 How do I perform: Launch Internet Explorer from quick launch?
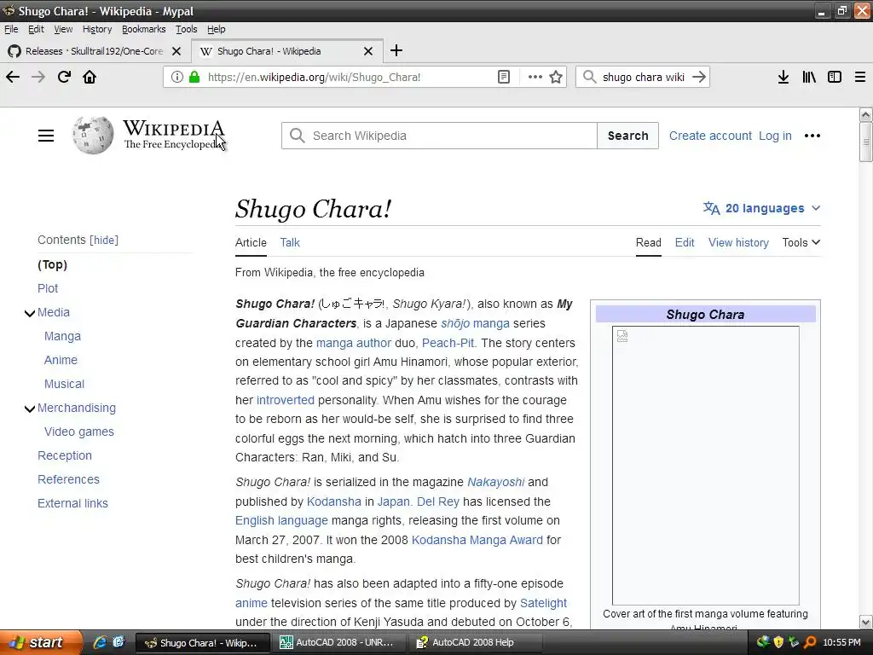click(100, 642)
